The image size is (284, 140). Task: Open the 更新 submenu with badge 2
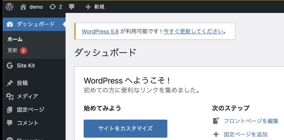point(12,50)
